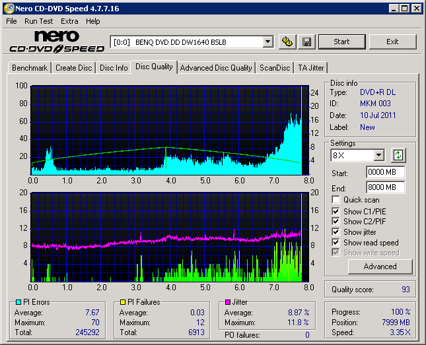
Task: Click the Exit button
Action: [392, 42]
